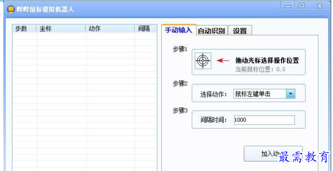Image resolution: width=333 pixels, height=171 pixels.
Task: Switch to the 自动识别 tab
Action: click(x=212, y=31)
